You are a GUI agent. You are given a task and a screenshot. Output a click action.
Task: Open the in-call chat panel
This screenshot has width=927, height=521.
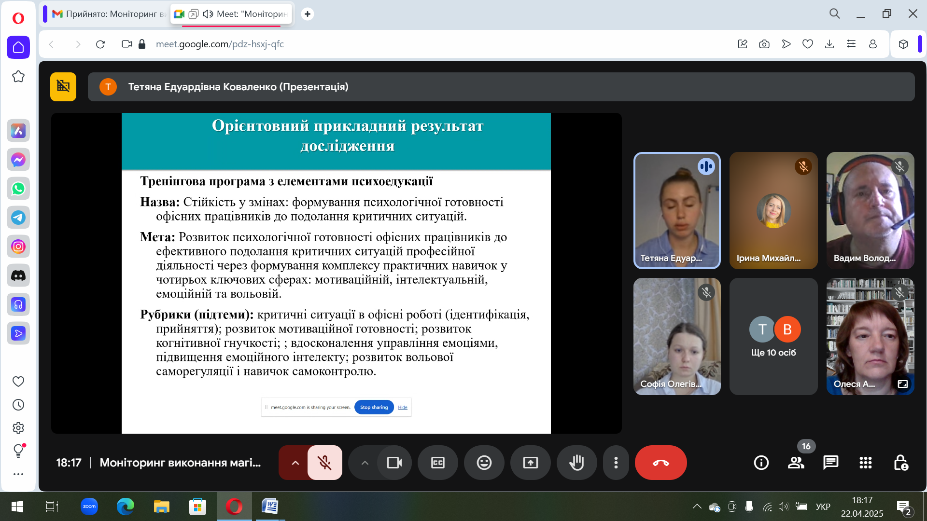[830, 462]
